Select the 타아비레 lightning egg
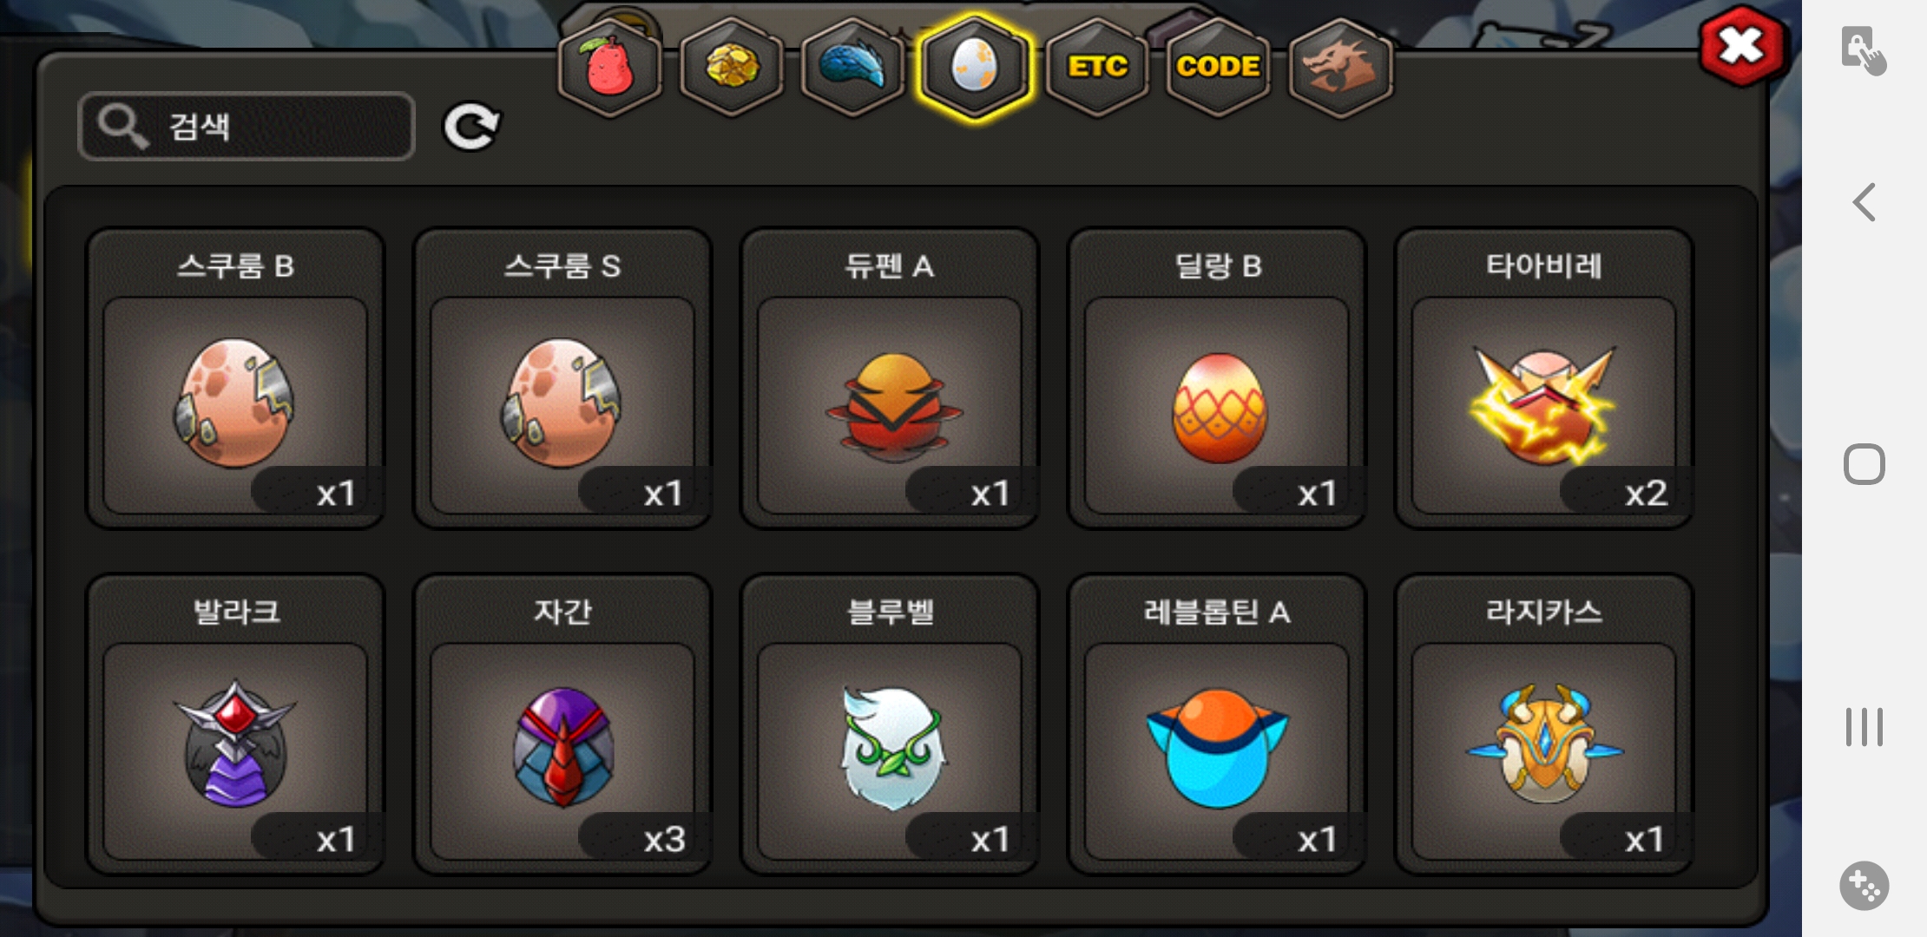Viewport: 1927px width, 937px height. (x=1544, y=378)
